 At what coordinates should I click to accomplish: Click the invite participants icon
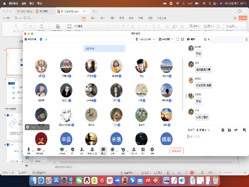(82, 150)
